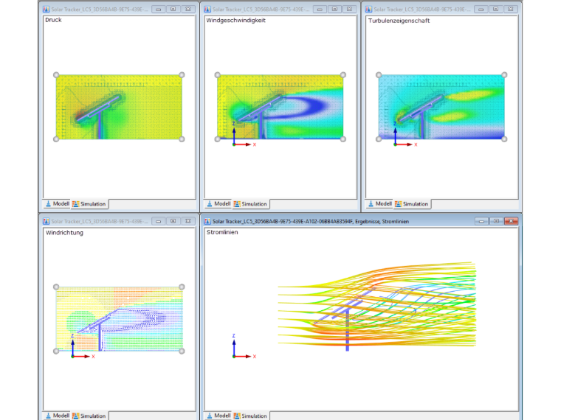This screenshot has height=420, width=561.
Task: Select Simulation tab in Turbulenzeigenschaft window
Action: coord(412,204)
